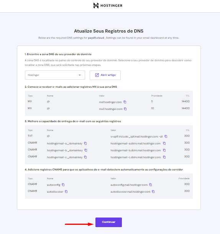Copy hostingermail-c._domainkey name

pos(85,157)
